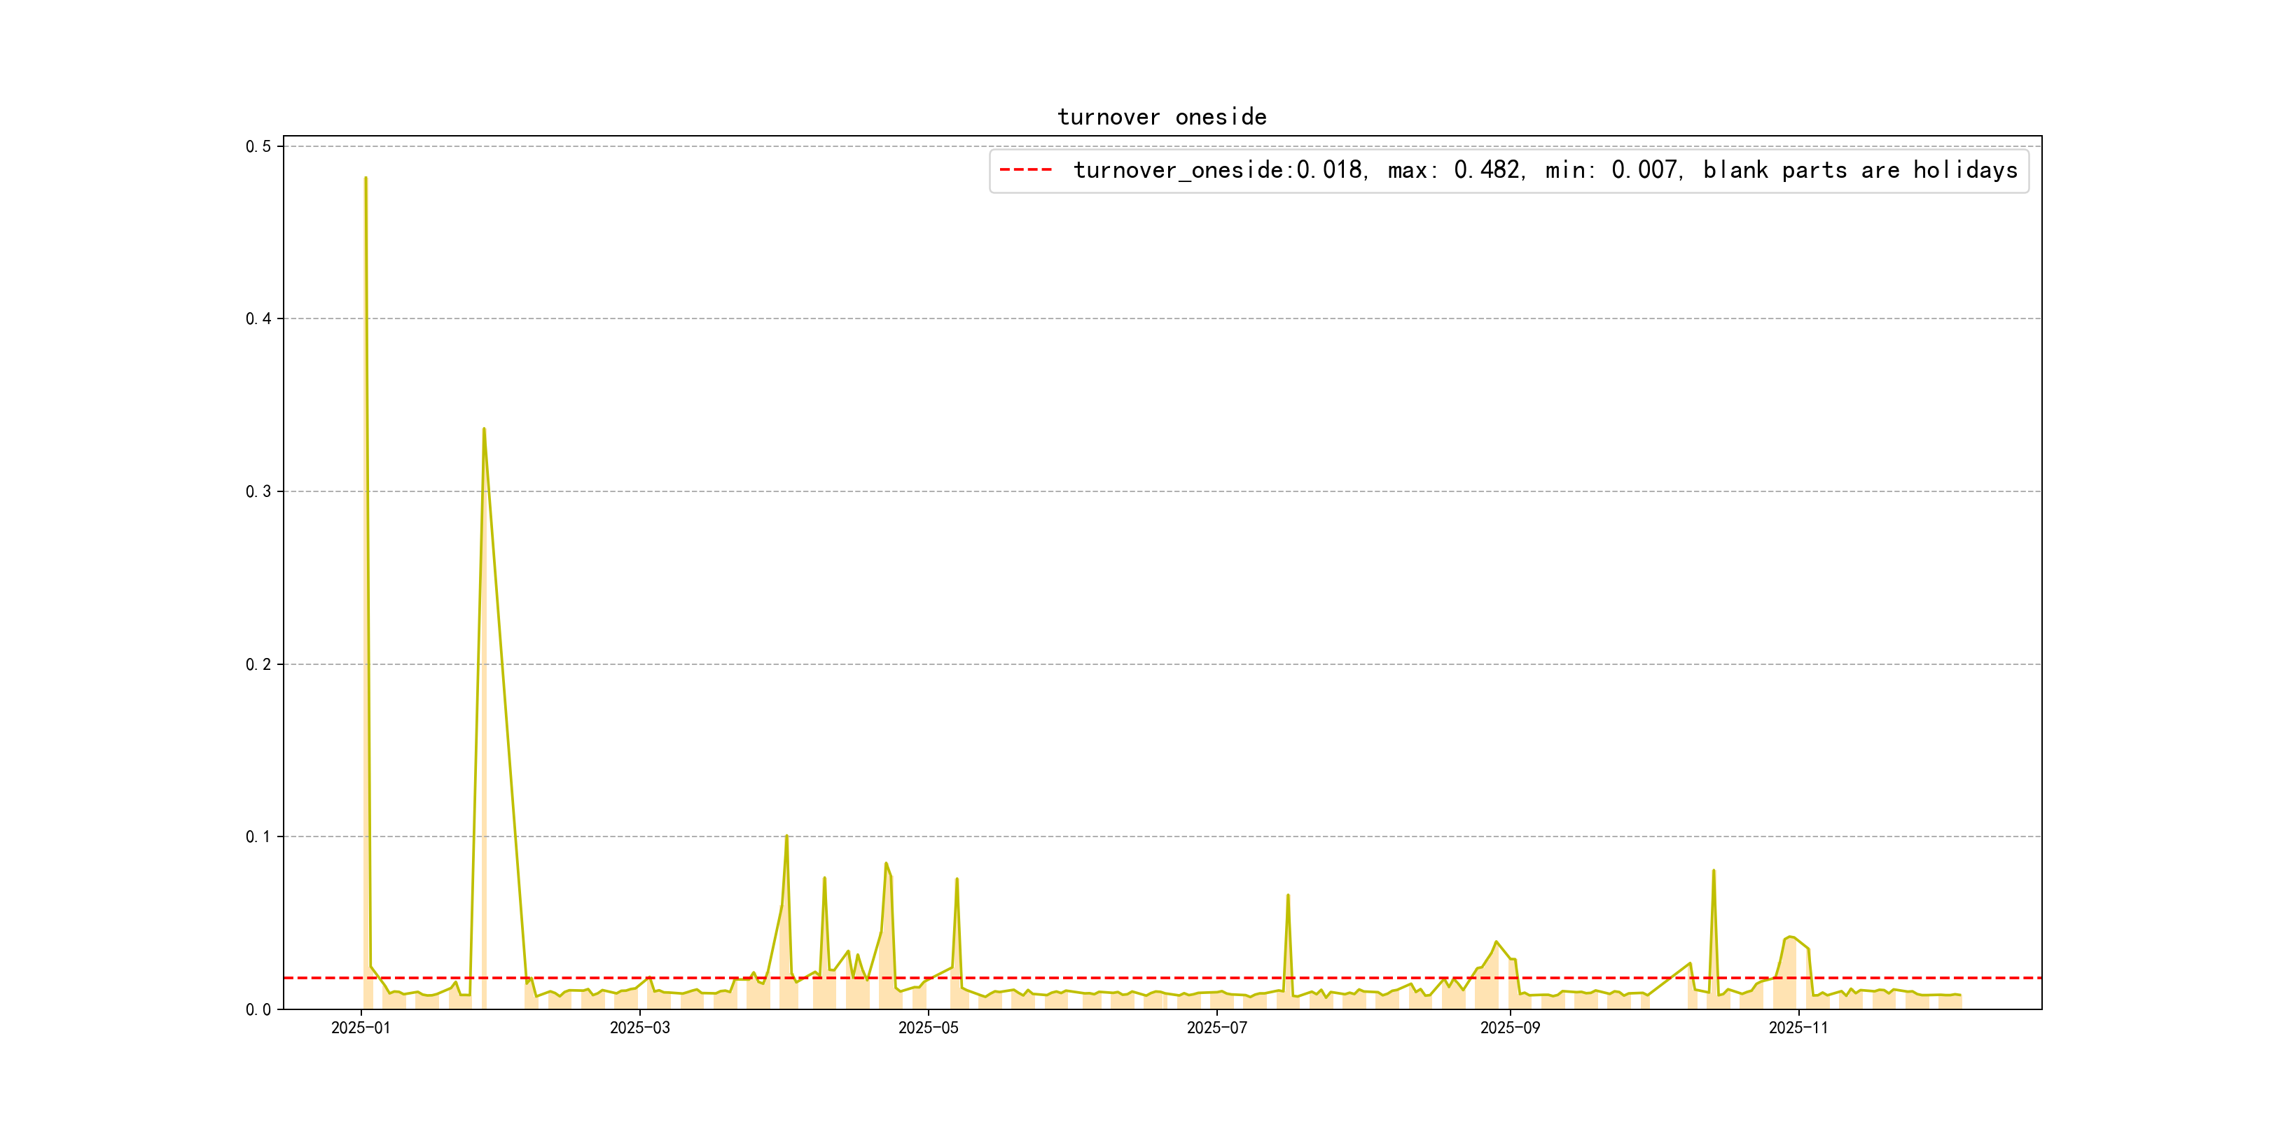
Task: Click the 2025-03 x-axis tick label
Action: pyautogui.click(x=639, y=1028)
